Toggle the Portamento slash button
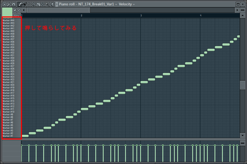Image resolution: width=247 pixels, height=164 pixels. (19, 10)
